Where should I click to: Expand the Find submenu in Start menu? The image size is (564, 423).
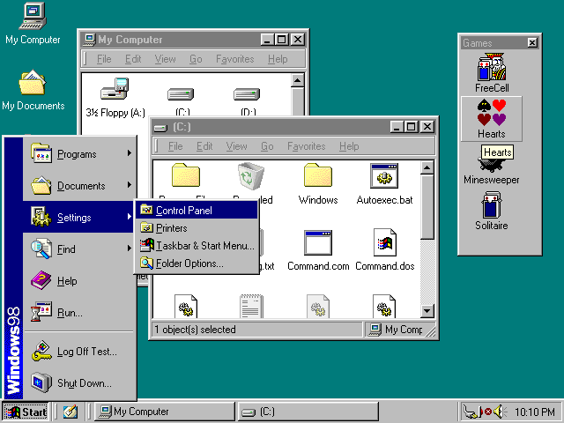[80, 249]
